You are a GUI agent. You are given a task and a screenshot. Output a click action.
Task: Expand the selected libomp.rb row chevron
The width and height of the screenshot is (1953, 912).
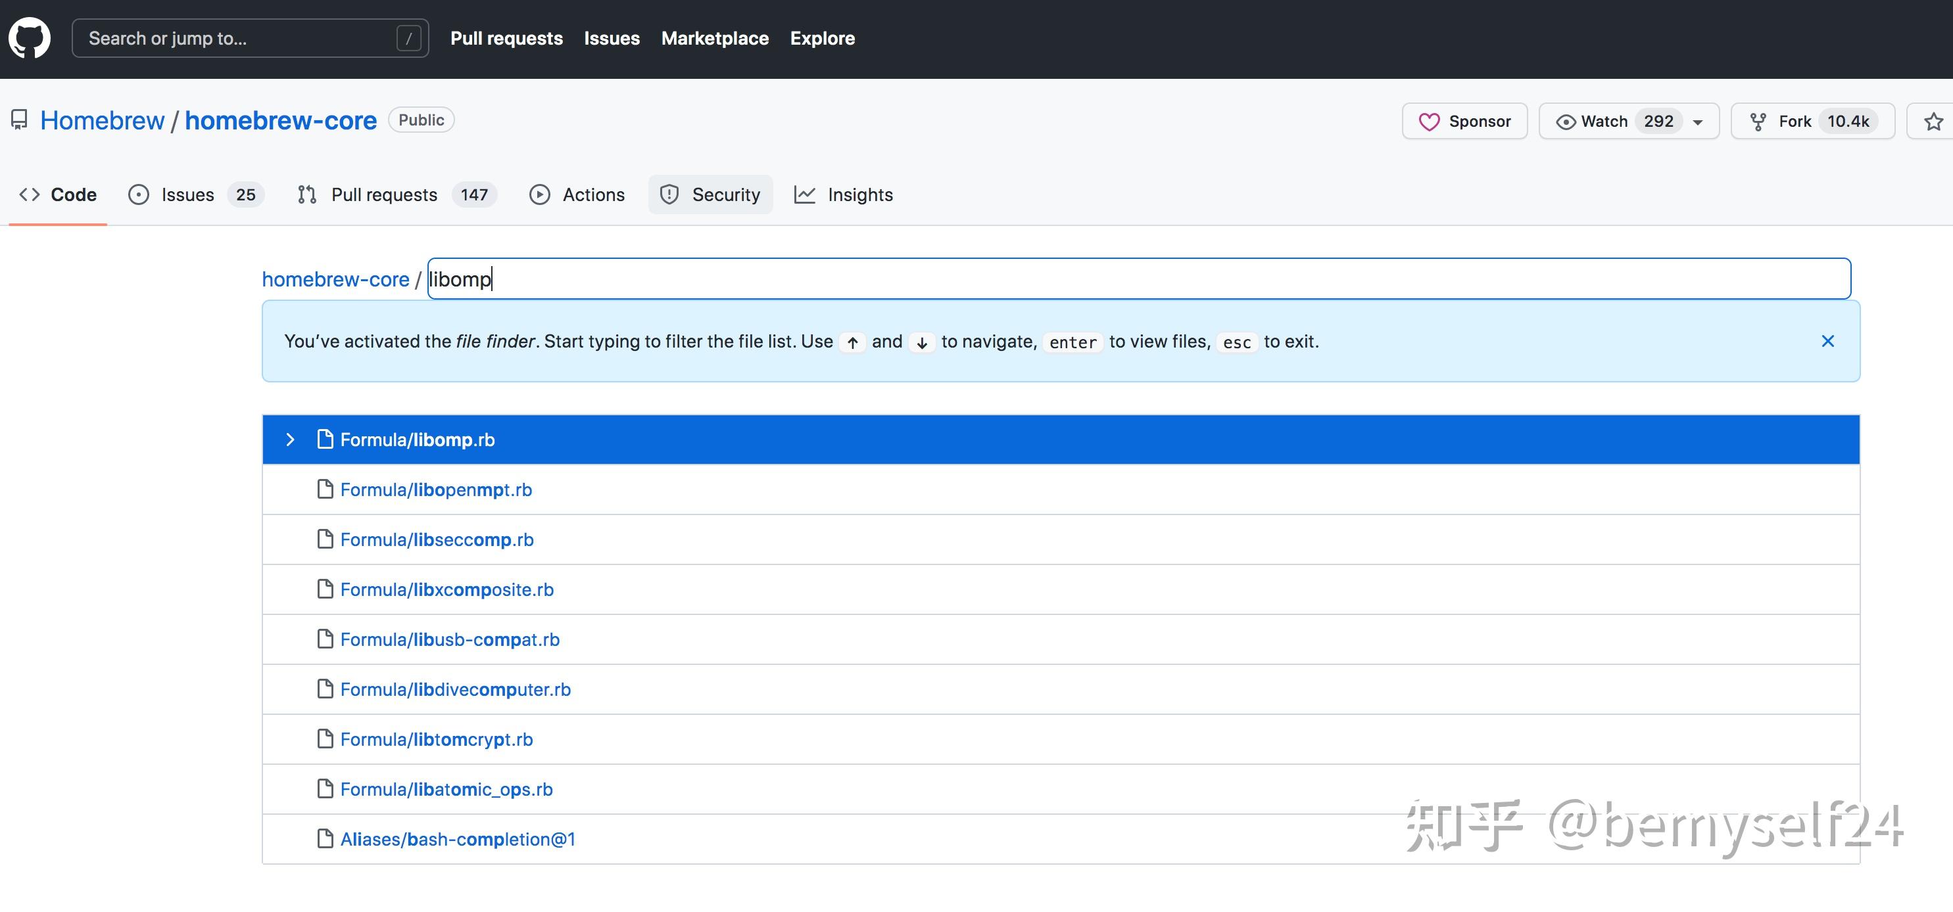[x=291, y=440]
